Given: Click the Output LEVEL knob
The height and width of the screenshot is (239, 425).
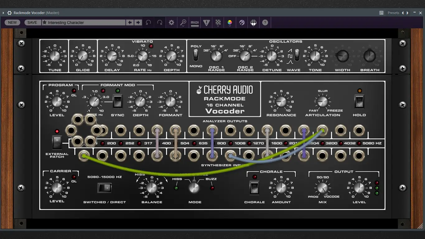Looking at the screenshot, I should 359,188.
